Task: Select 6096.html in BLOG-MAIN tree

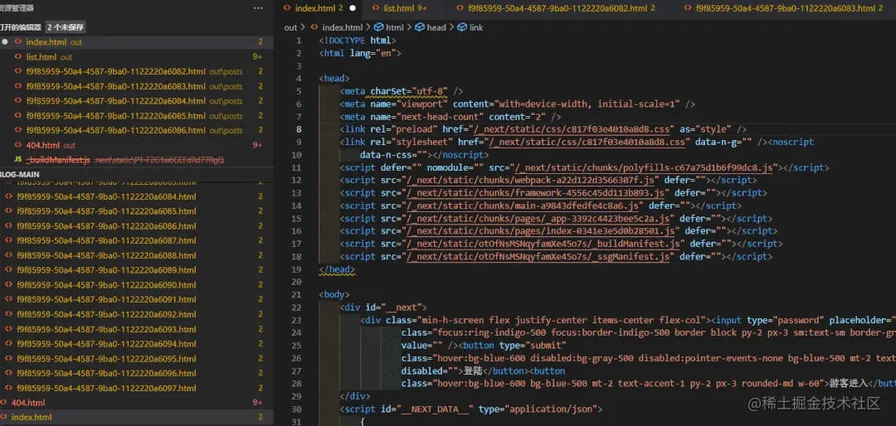Action: click(137, 374)
